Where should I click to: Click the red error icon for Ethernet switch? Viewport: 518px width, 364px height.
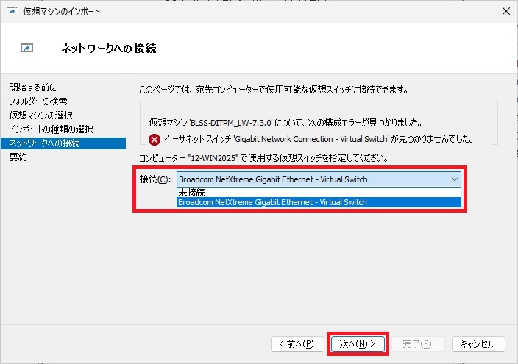pos(155,139)
